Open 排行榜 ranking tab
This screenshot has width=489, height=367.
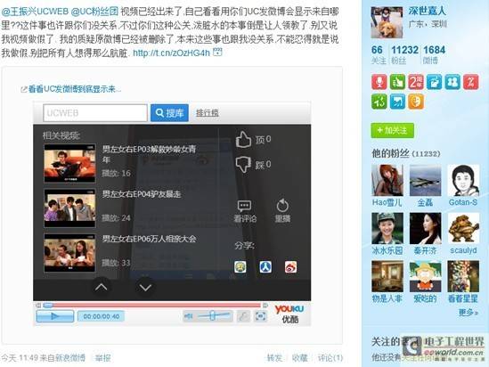(207, 113)
